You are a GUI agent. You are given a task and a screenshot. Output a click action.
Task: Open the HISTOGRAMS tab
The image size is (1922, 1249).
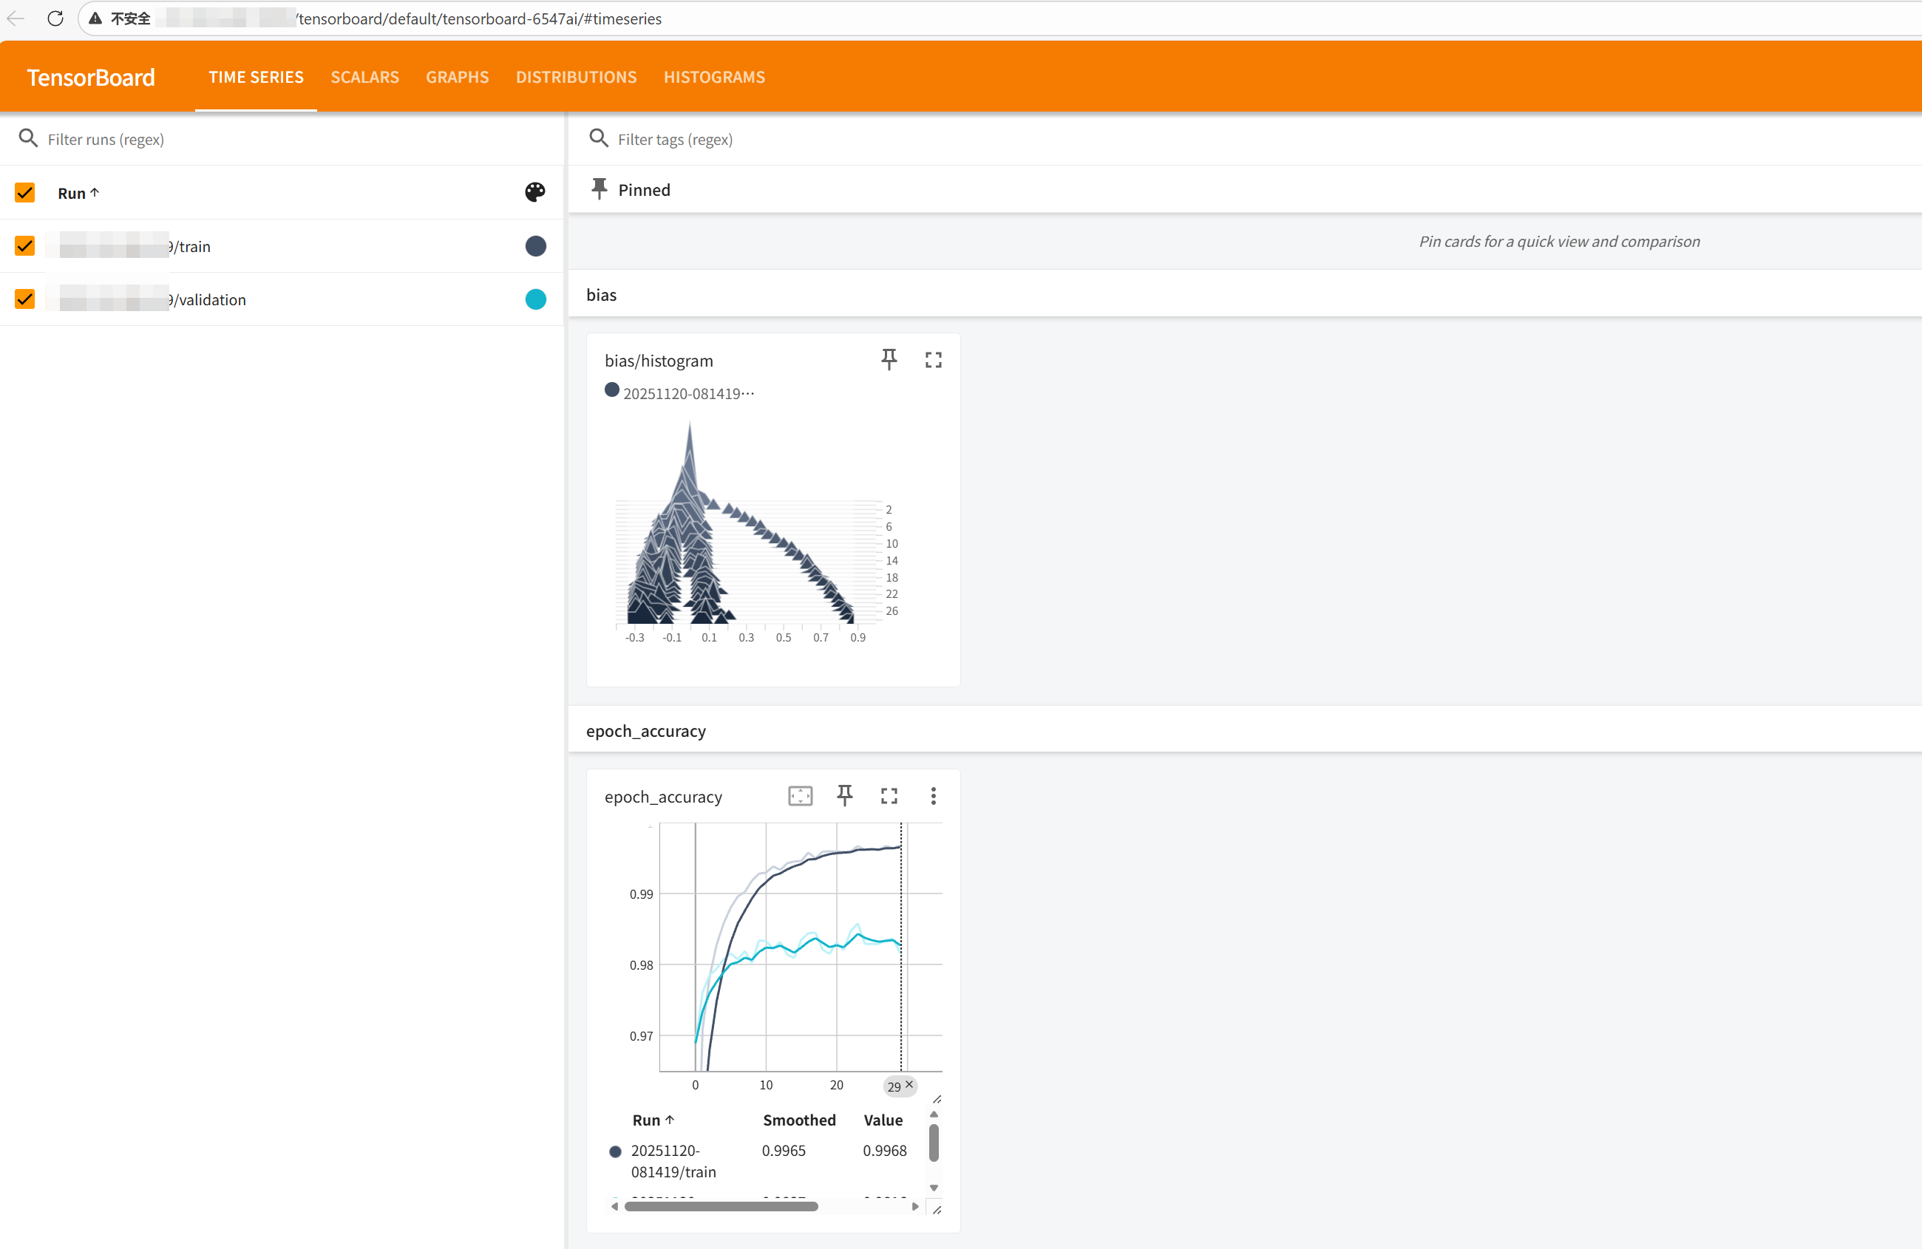click(x=714, y=77)
